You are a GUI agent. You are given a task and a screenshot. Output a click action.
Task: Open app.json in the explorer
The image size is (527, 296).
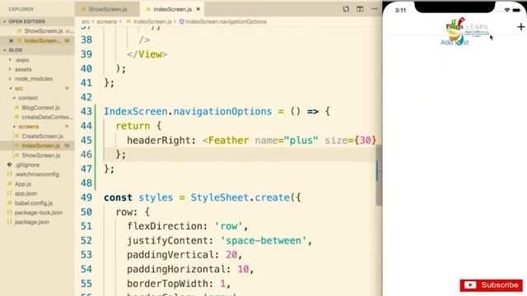(26, 193)
